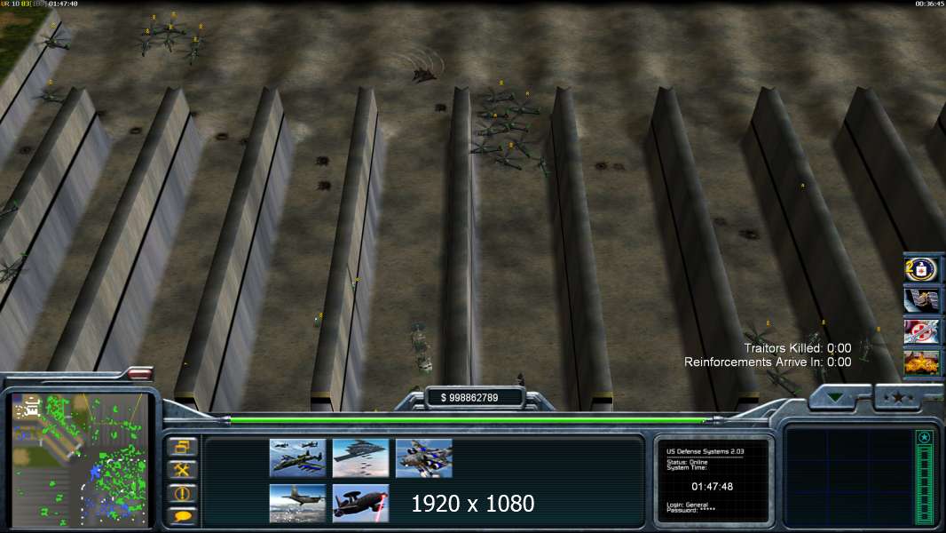Click the empty unit portrait grid panel
Image resolution: width=946 pixels, height=533 pixels.
tap(849, 477)
